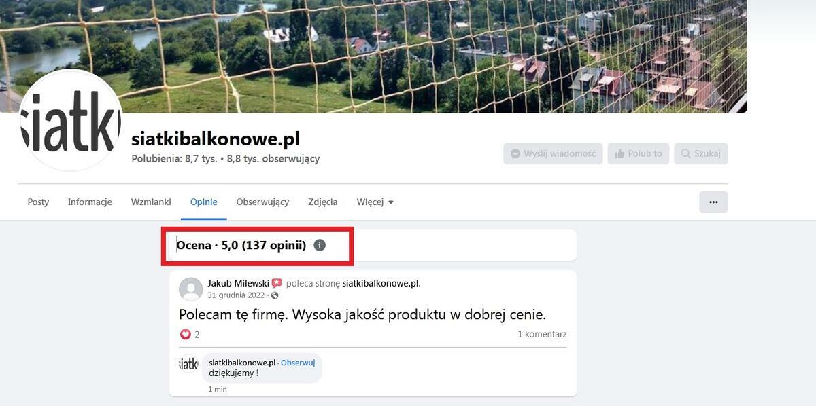The image size is (816, 406).
Task: Click the heart reaction icon
Action: tap(186, 334)
